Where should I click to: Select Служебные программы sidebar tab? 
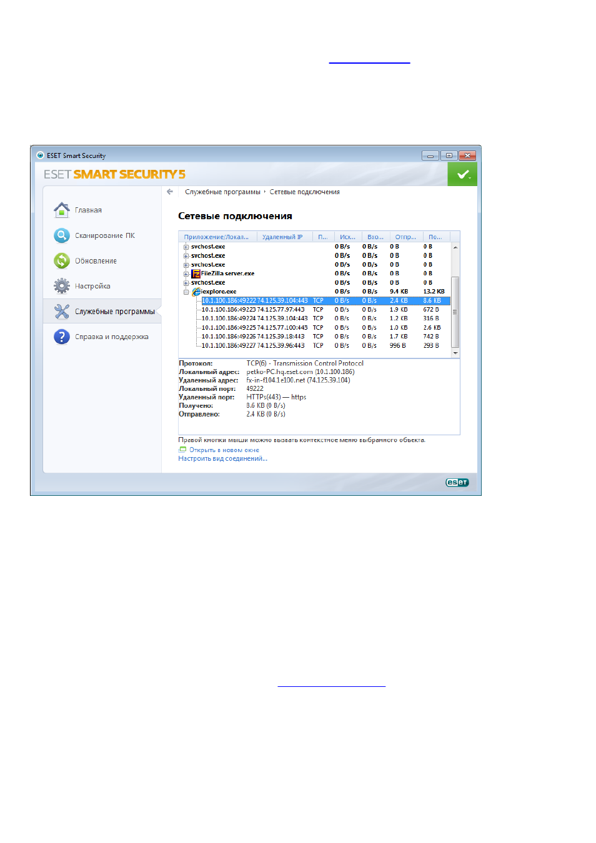pos(102,311)
